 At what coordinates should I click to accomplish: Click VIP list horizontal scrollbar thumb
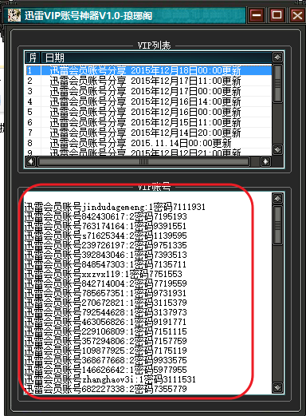(x=144, y=161)
